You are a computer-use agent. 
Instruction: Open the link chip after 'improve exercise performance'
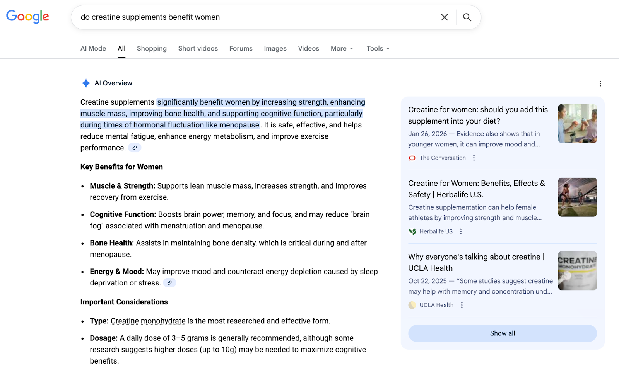click(134, 148)
